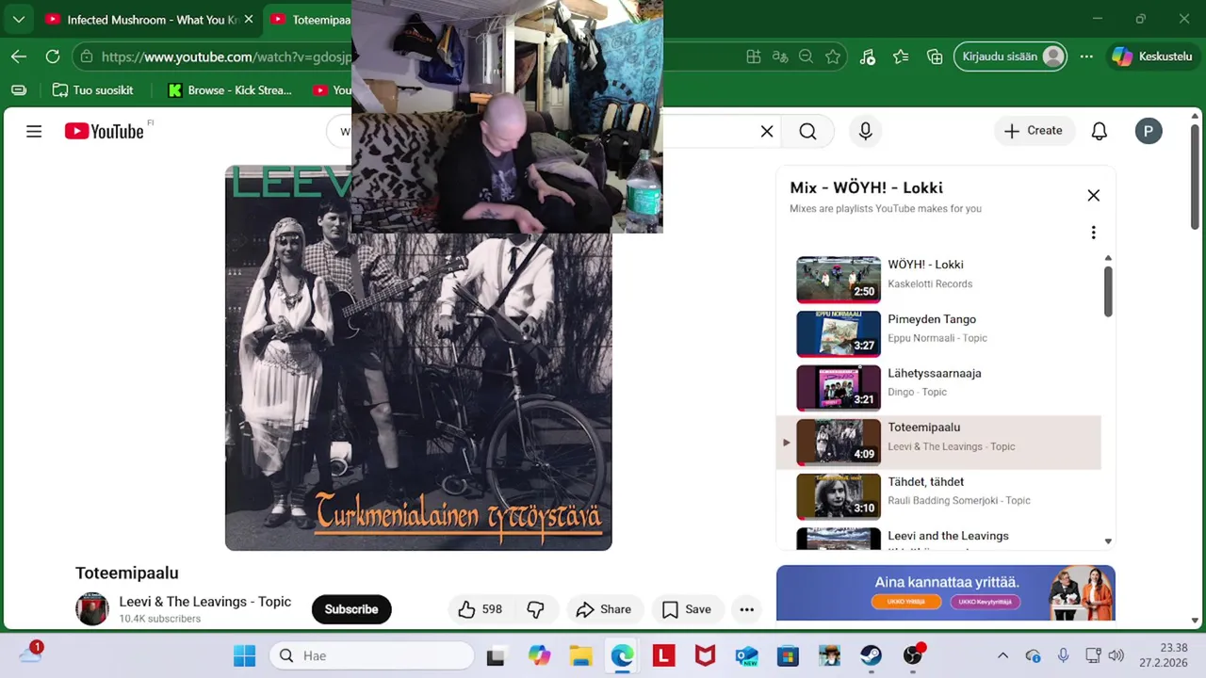Subscribe to Leevi & The Leavings
The width and height of the screenshot is (1206, 678).
pos(351,609)
